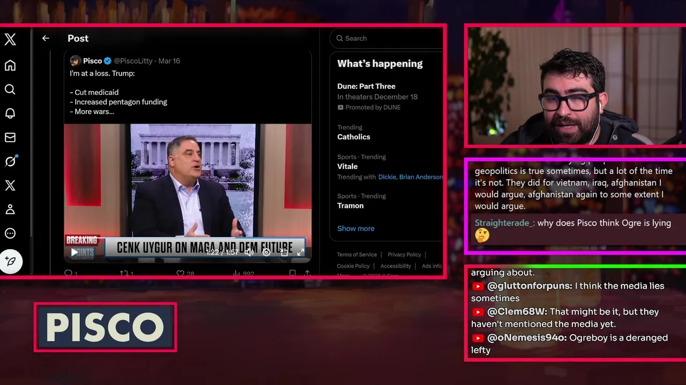Expand video to fullscreen
The width and height of the screenshot is (686, 385).
pos(301,252)
